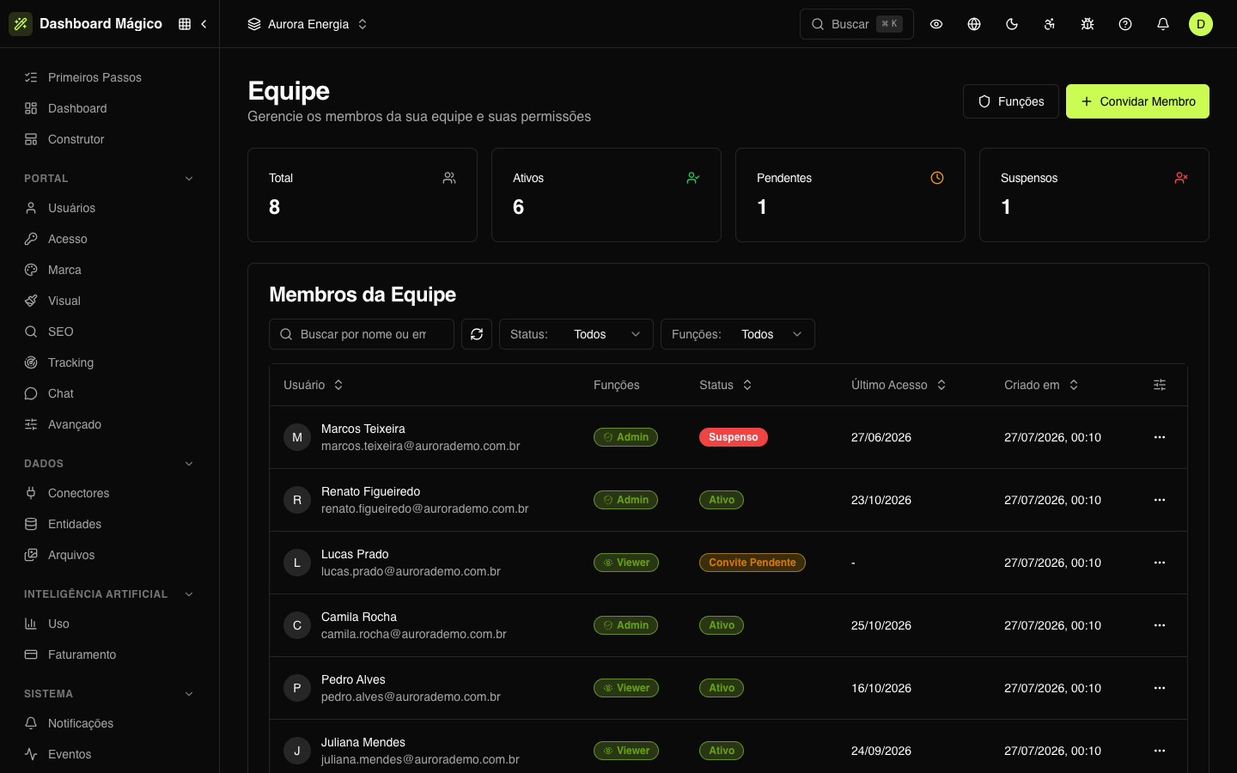This screenshot has height=773, width=1237.
Task: Open table column settings icon
Action: pyautogui.click(x=1160, y=385)
